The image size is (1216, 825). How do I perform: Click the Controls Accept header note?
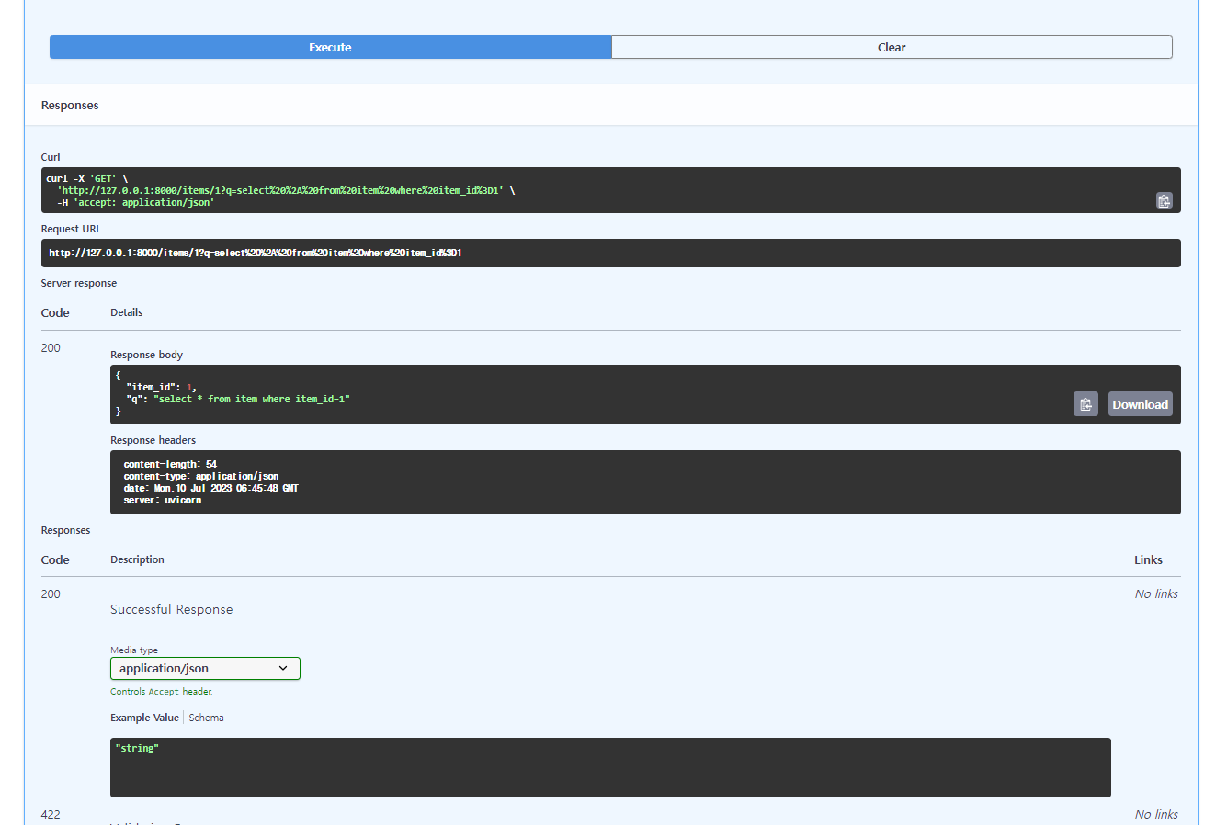(161, 691)
